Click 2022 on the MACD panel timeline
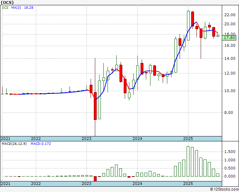The width and height of the screenshot is (239, 192). [x=36, y=184]
